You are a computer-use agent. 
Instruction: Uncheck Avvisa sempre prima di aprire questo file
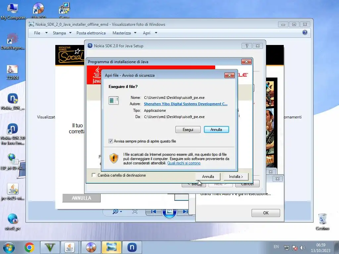tap(111, 141)
